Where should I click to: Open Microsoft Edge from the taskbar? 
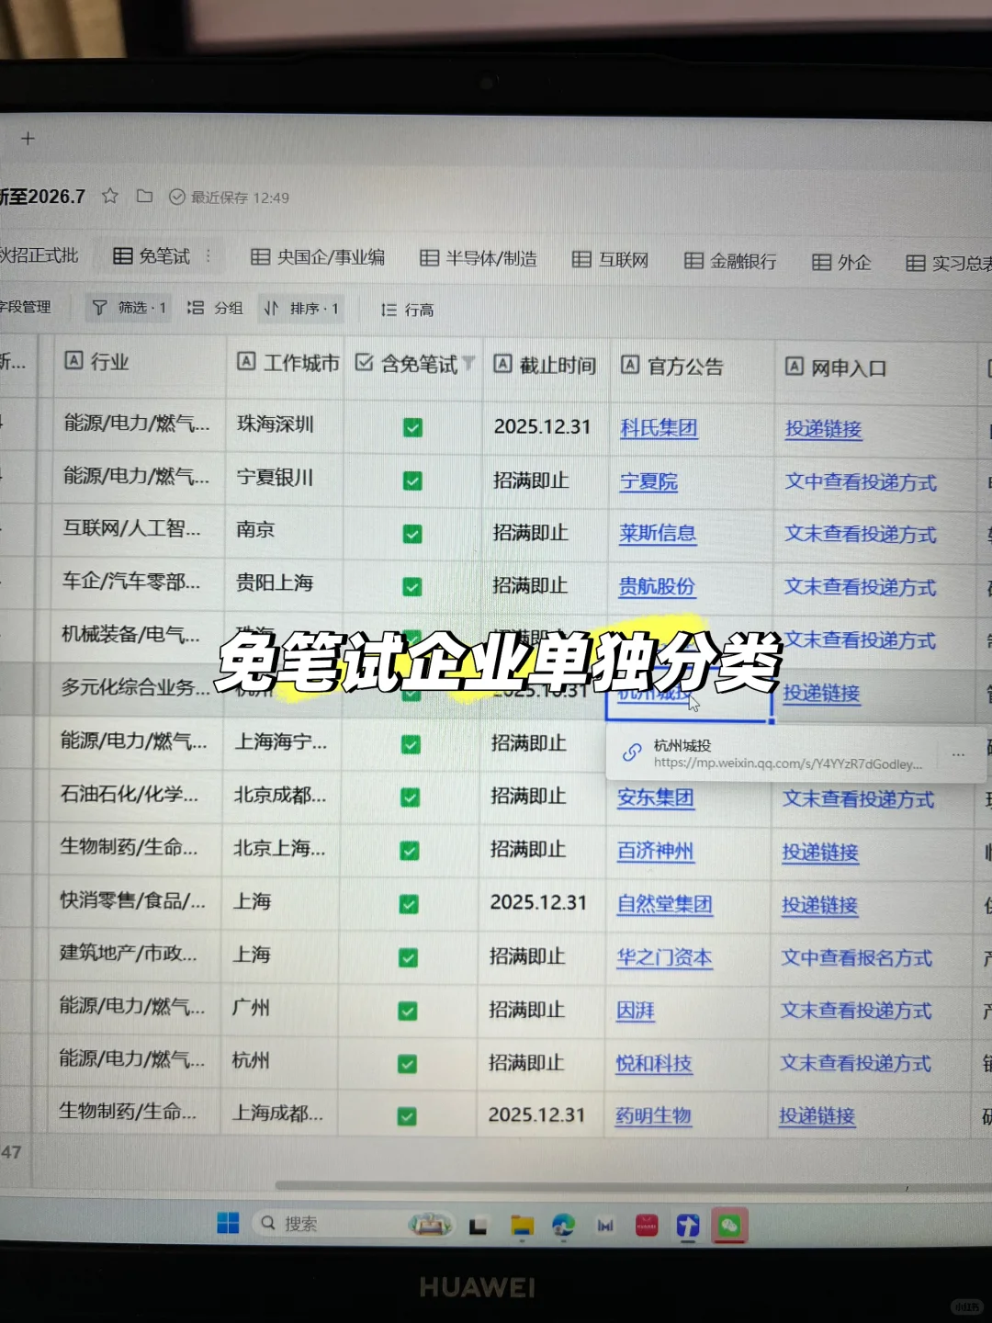[563, 1226]
